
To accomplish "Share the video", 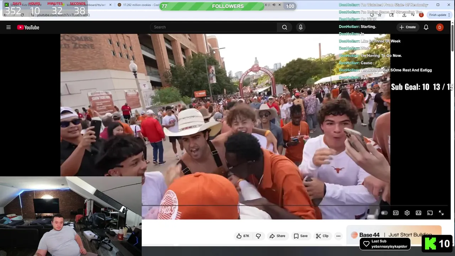I will tap(277, 236).
